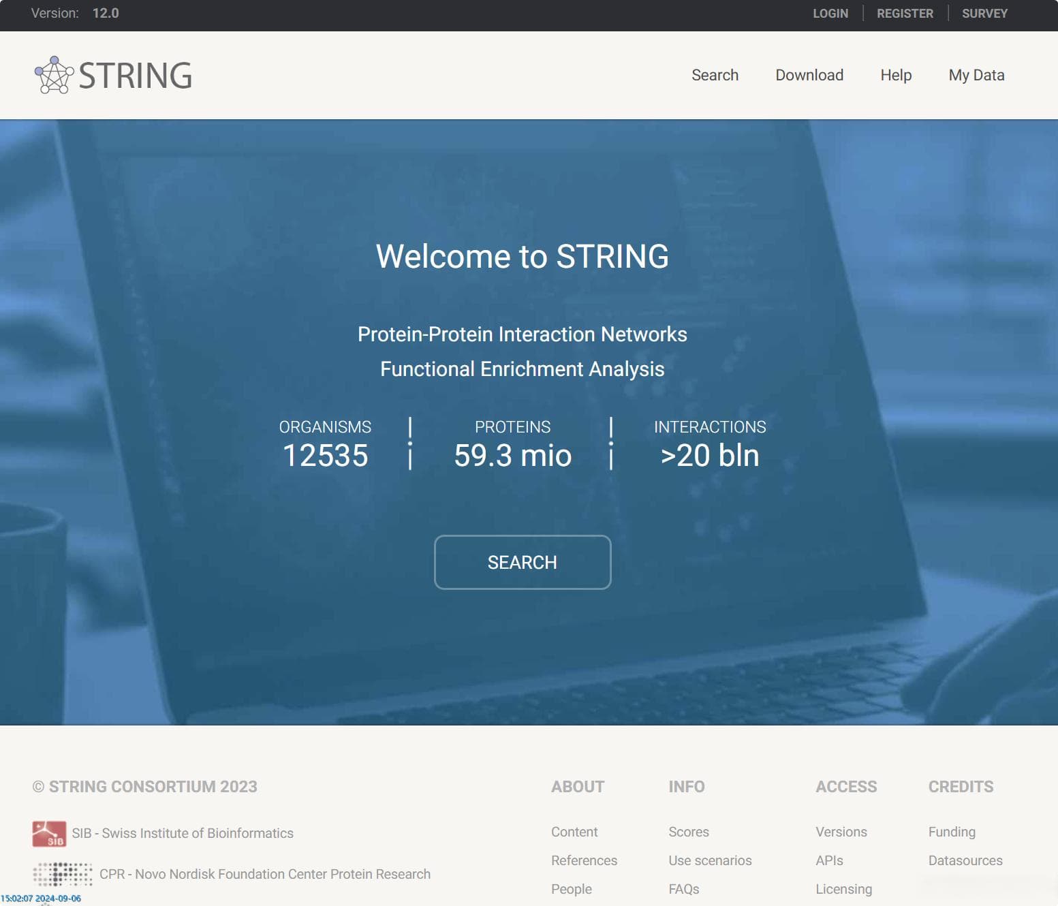Image resolution: width=1058 pixels, height=906 pixels.
Task: Click the Welcome to STRING heading
Action: [x=523, y=256]
